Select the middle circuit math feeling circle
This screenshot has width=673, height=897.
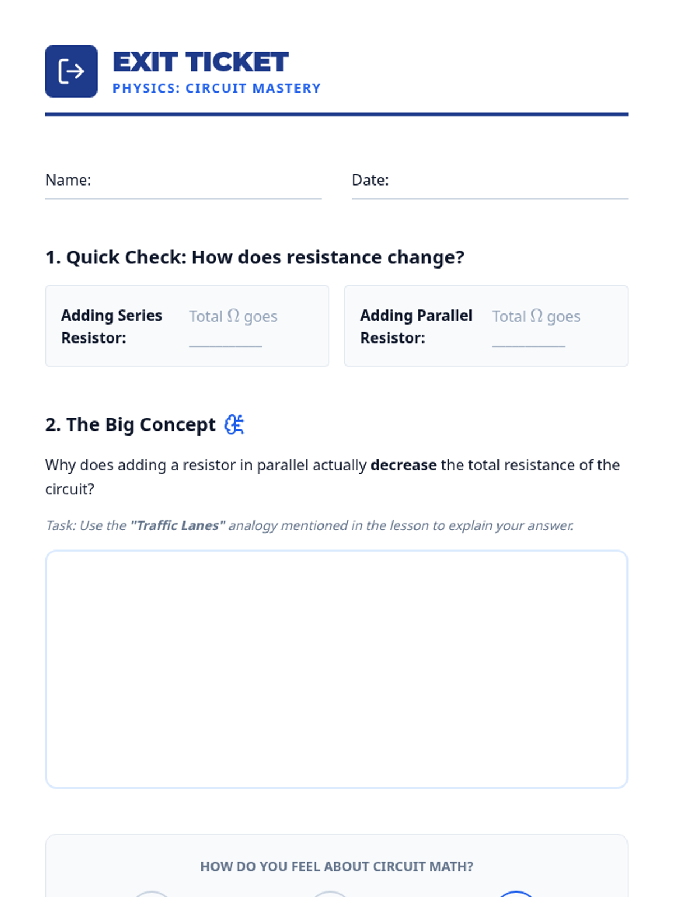pyautogui.click(x=330, y=894)
